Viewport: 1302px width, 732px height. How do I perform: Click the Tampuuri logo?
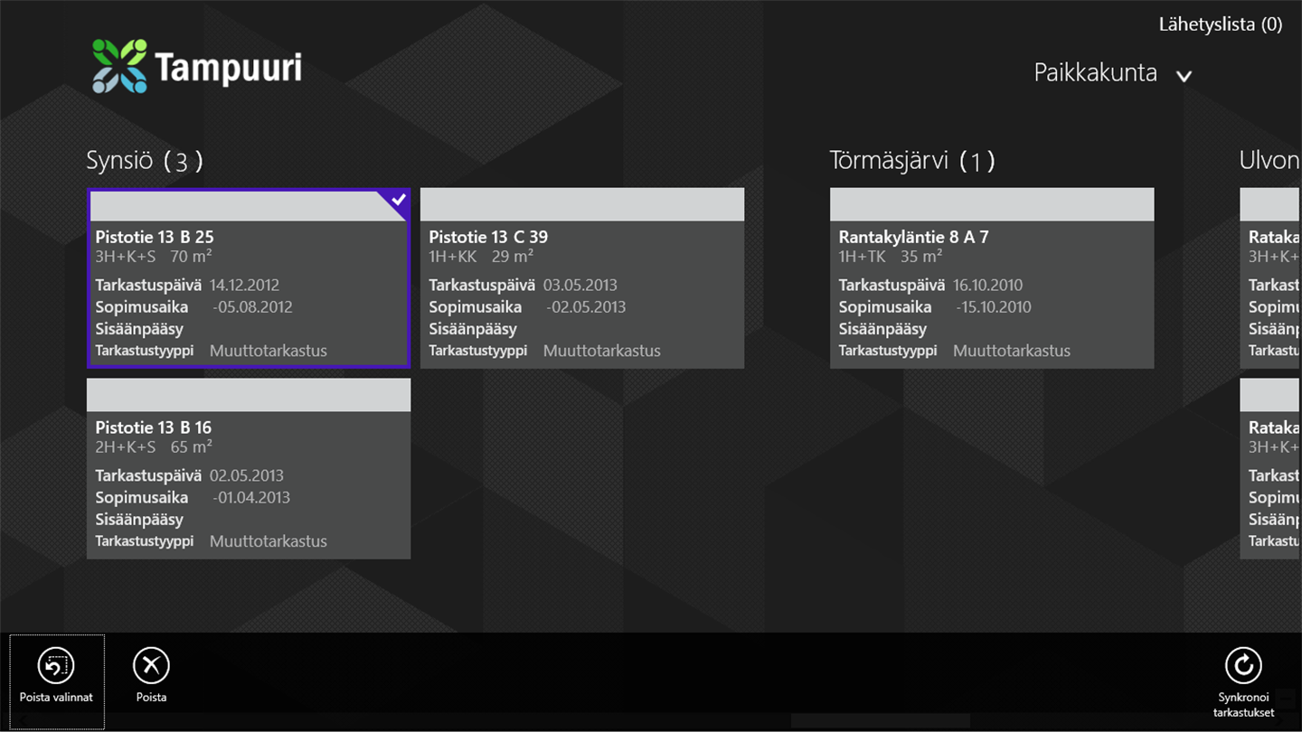coord(197,67)
